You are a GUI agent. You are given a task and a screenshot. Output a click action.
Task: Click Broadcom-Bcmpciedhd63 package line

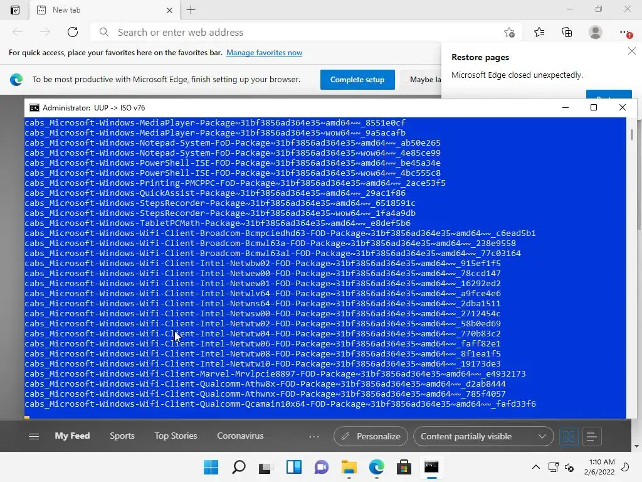tap(280, 233)
